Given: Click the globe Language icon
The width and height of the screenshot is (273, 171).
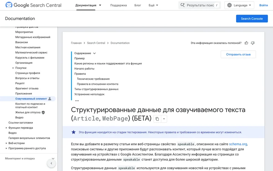Looking at the screenshot, I should (229, 5).
